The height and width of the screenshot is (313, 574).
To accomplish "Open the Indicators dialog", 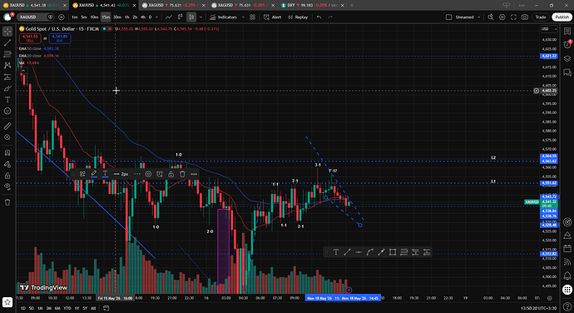I will tap(223, 17).
